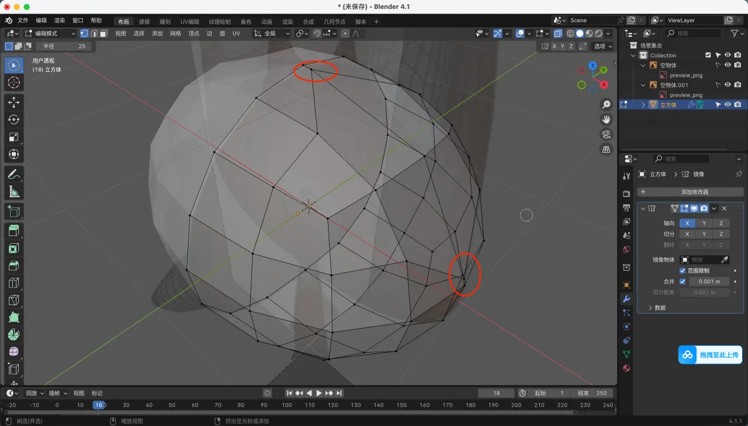The height and width of the screenshot is (426, 748).
Task: Hide 立方体 using its eye icon
Action: (727, 104)
